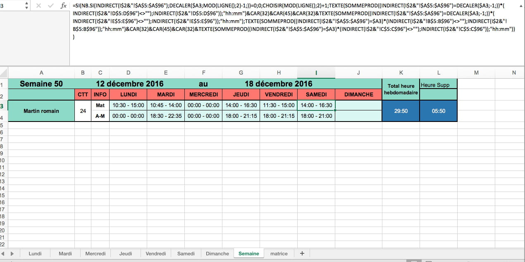Click the '18 décembre 2016' end date
The image size is (525, 262).
point(278,84)
